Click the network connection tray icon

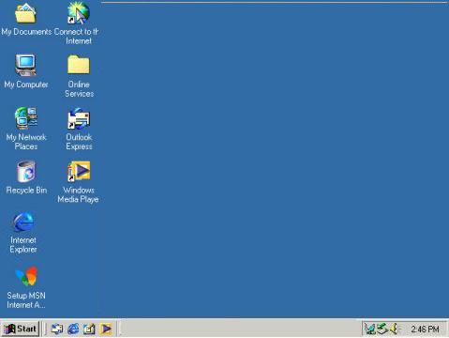coord(369,329)
